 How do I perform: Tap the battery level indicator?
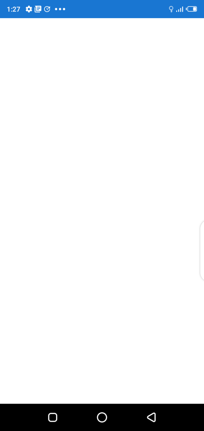192,9
